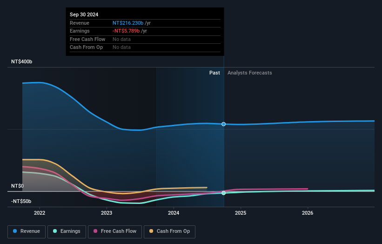Click the 2022 x-axis label
The height and width of the screenshot is (244, 382).
[x=40, y=213]
